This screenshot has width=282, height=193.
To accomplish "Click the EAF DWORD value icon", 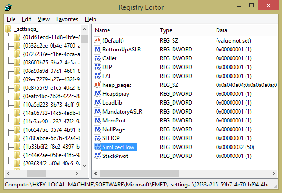I will [98, 76].
